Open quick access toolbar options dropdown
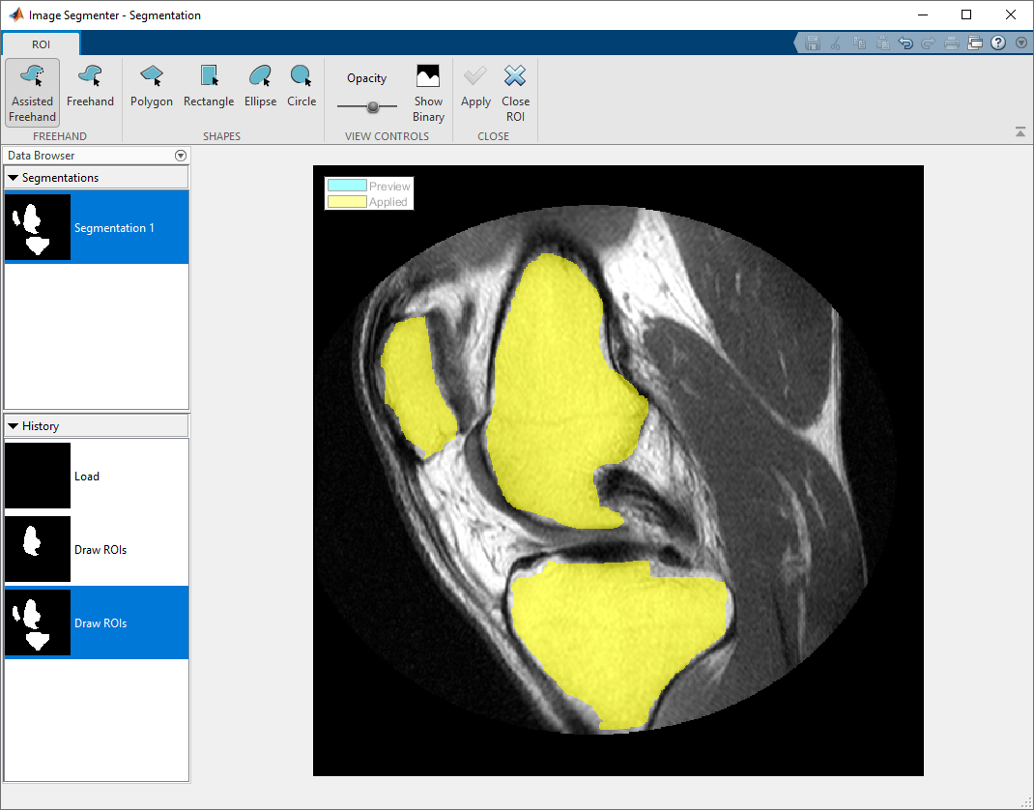The height and width of the screenshot is (810, 1034). pos(1021,43)
